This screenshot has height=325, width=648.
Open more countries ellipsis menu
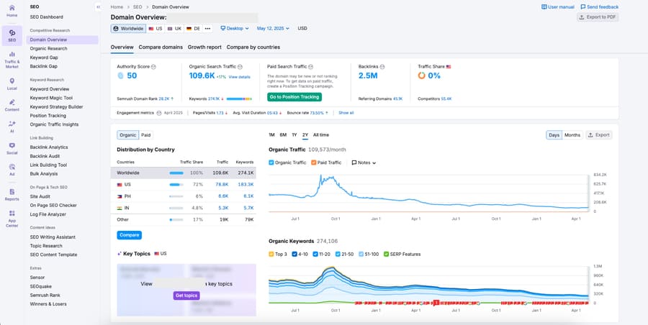(x=207, y=29)
